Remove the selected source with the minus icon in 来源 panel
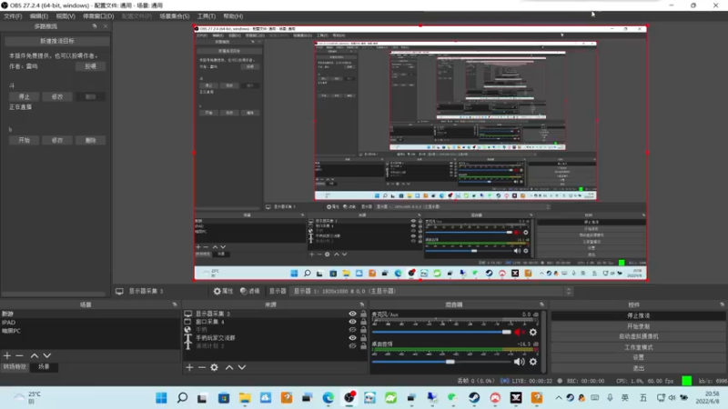The width and height of the screenshot is (728, 409). click(202, 367)
